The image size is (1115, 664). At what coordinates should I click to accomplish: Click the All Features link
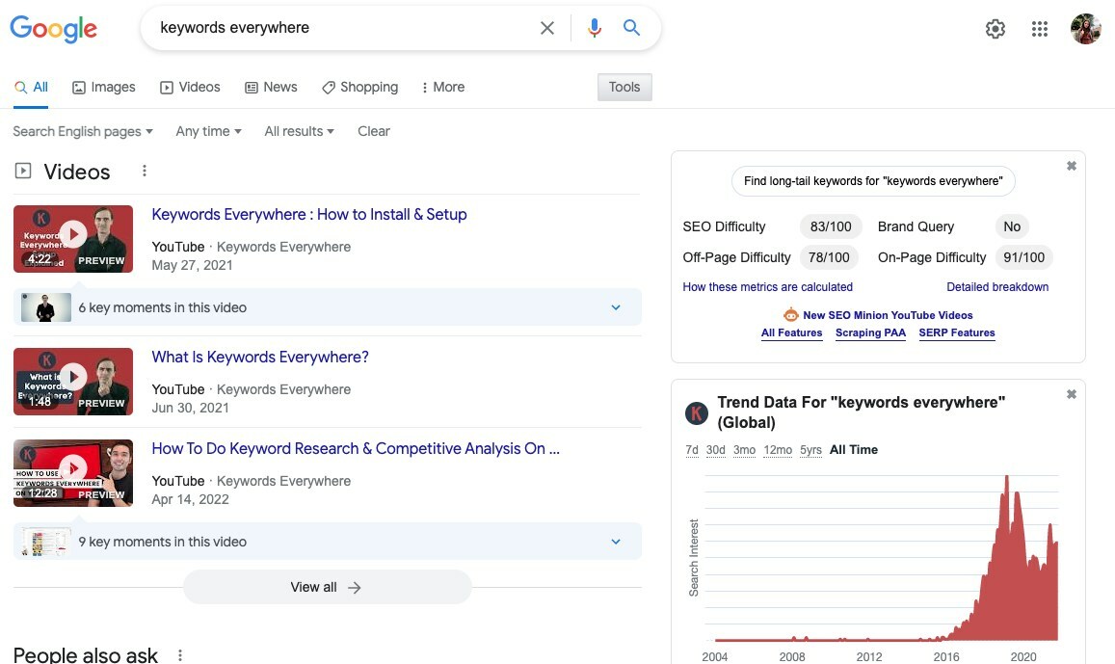[x=791, y=332]
